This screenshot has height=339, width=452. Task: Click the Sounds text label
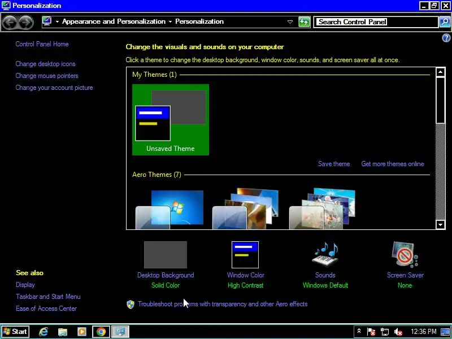click(x=325, y=275)
